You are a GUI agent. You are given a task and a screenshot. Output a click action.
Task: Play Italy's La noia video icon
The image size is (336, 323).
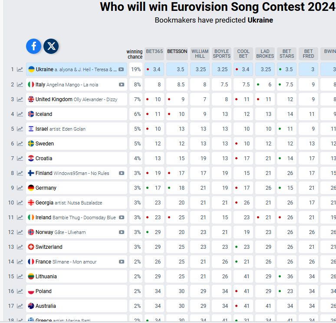point(122,85)
